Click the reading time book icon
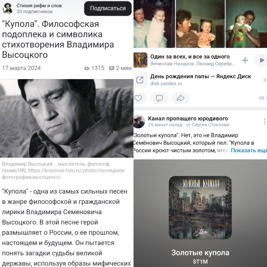This screenshot has width=267, height=267. click(x=111, y=68)
